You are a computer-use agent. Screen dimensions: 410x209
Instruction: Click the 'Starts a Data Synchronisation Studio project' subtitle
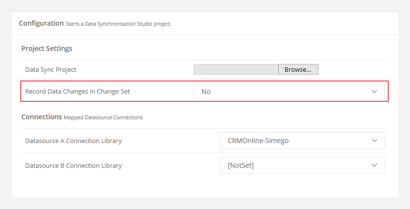click(119, 24)
